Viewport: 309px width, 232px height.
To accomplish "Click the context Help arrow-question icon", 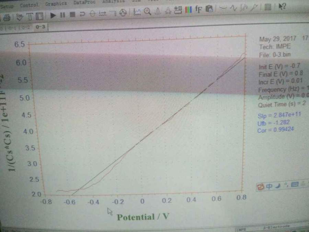I will coord(282,7).
